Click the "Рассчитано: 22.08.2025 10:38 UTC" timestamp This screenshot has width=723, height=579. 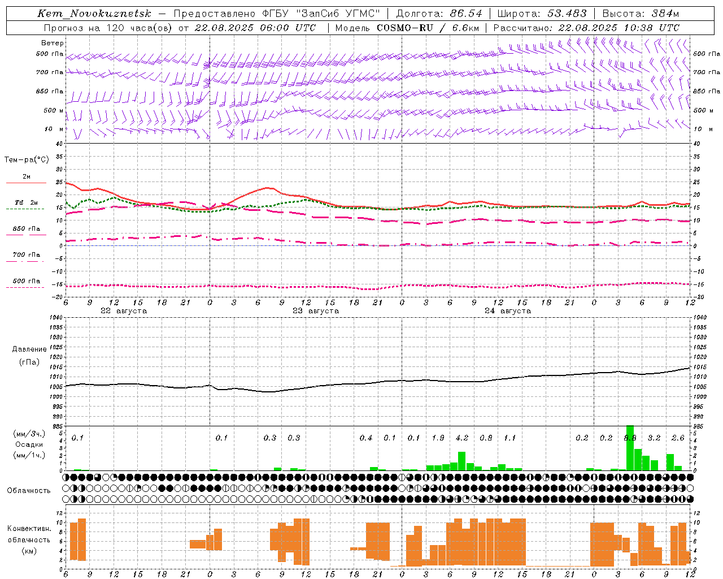(586, 28)
